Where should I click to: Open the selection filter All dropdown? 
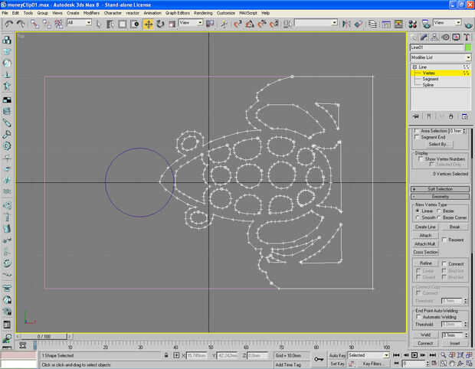click(79, 23)
